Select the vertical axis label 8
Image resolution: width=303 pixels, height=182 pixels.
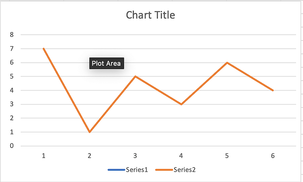pyautogui.click(x=12, y=34)
